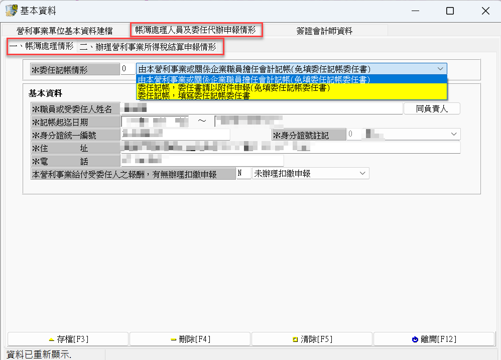Click the ＊委任記帳情形 label
501x360 pixels.
(x=75, y=69)
